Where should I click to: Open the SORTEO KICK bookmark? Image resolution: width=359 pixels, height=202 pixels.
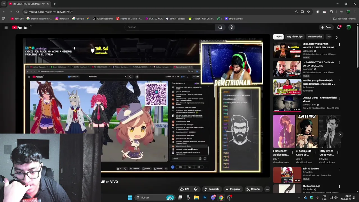[x=154, y=19]
